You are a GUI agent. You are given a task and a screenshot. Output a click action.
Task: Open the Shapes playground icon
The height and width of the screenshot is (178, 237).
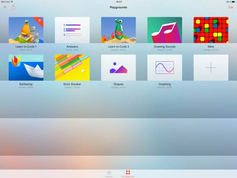coord(118,67)
